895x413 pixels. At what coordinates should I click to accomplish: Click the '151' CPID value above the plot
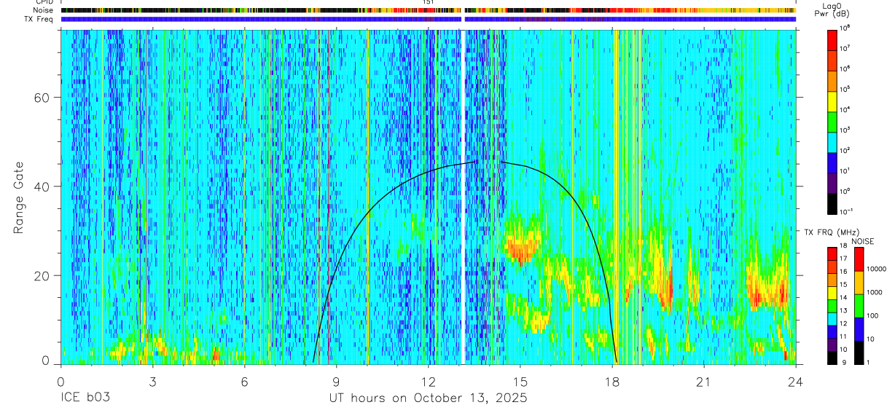[429, 3]
